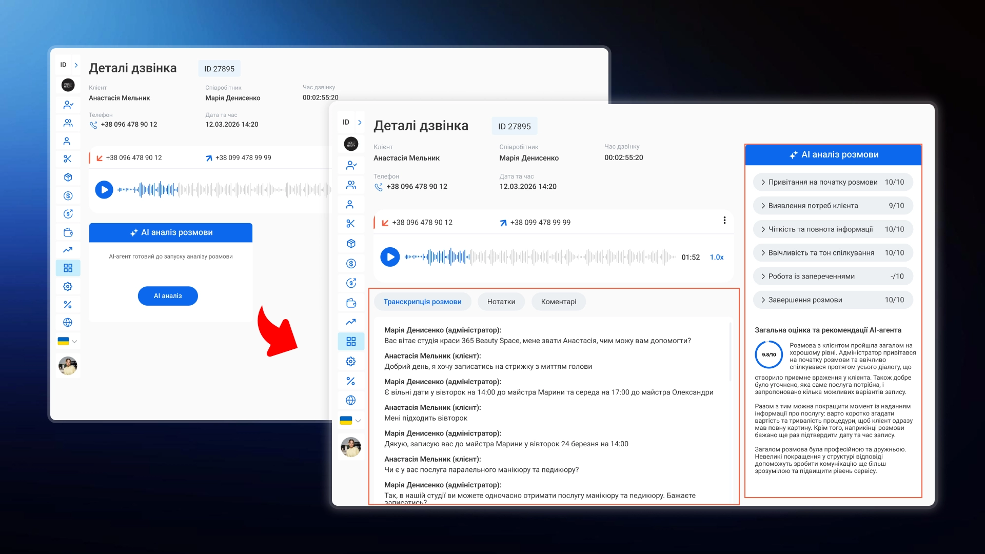Change playback speed by clicking '1.0x'

pos(716,257)
